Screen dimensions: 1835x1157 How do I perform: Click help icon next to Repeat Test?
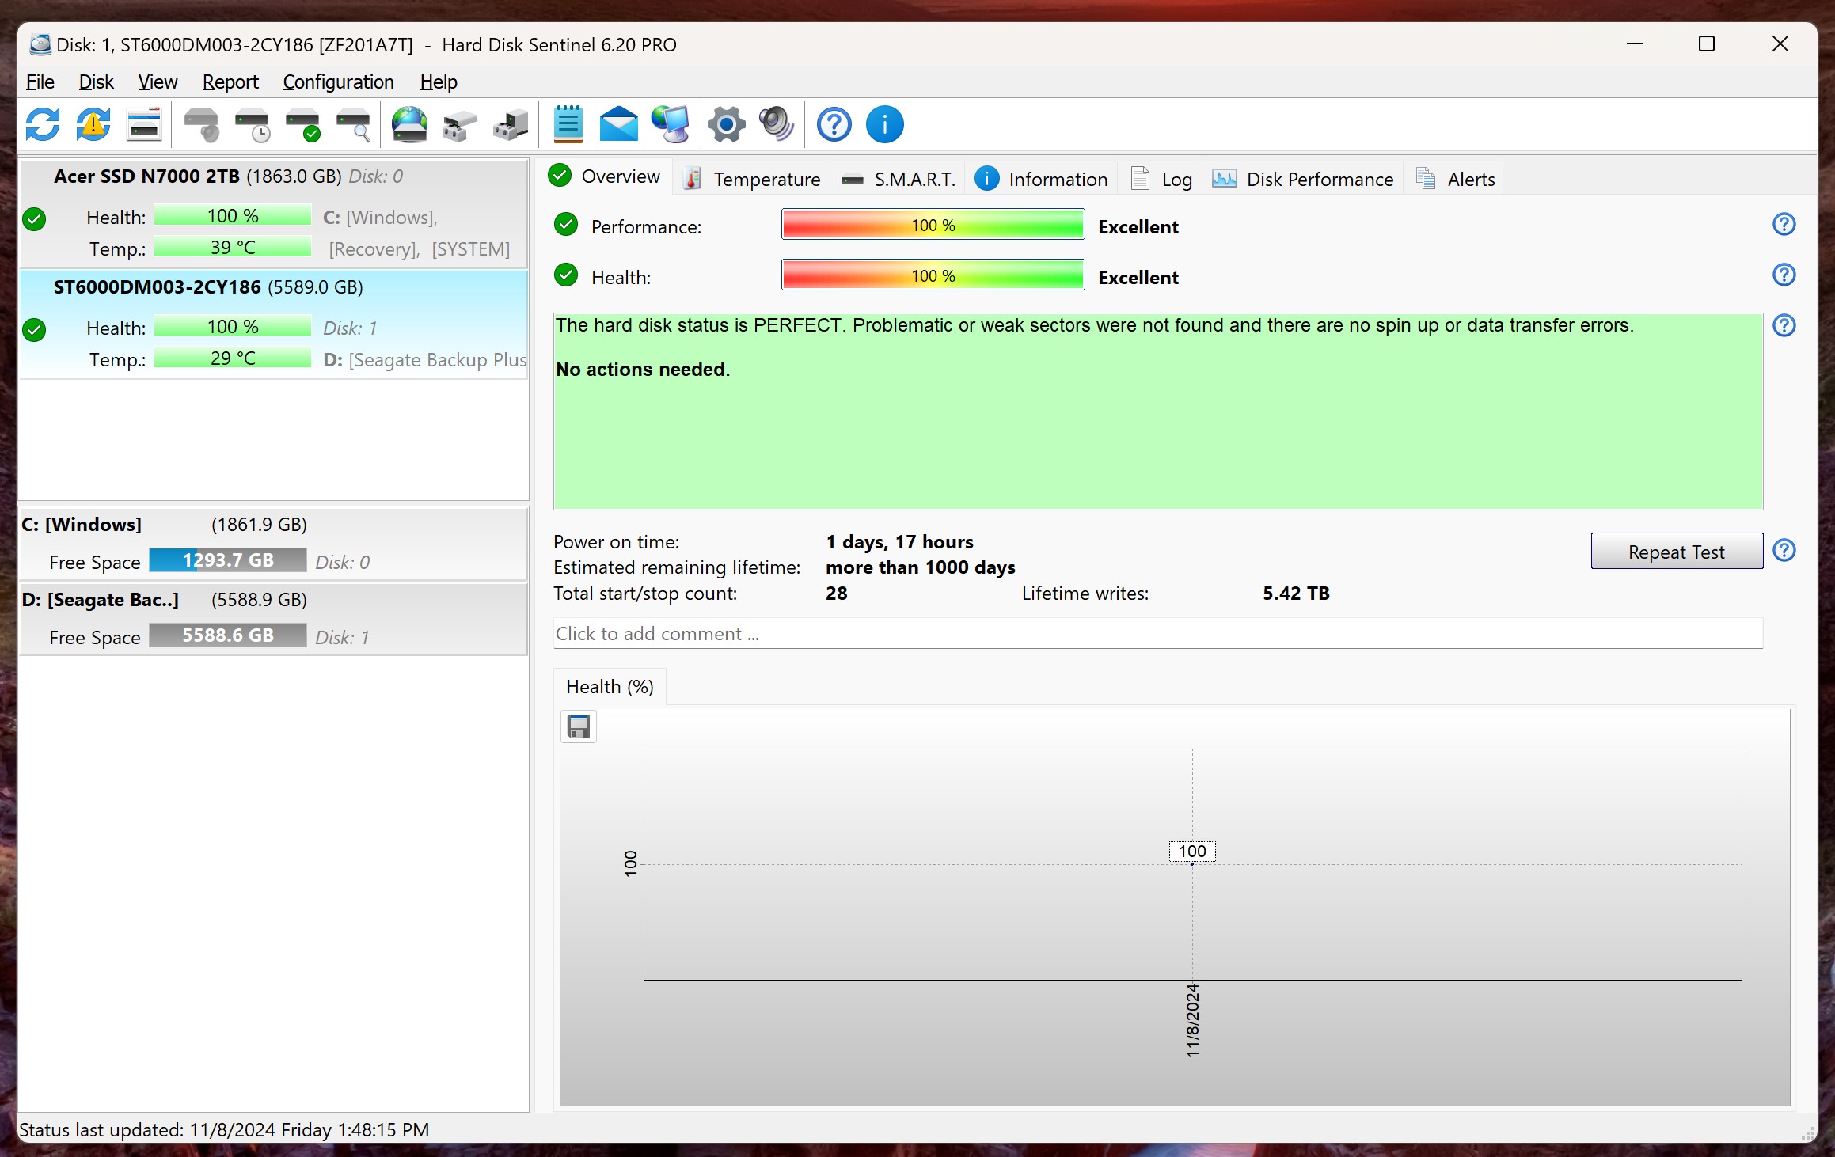[x=1784, y=550]
